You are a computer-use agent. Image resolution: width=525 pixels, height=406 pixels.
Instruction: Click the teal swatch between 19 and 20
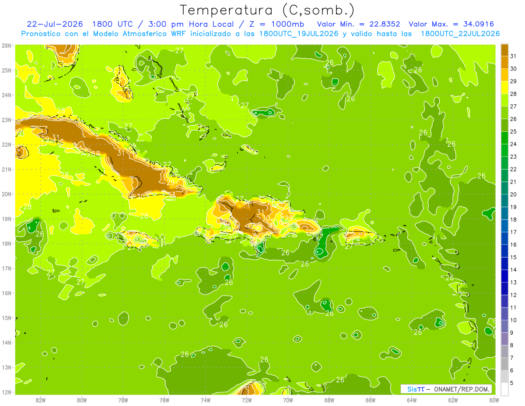point(504,201)
